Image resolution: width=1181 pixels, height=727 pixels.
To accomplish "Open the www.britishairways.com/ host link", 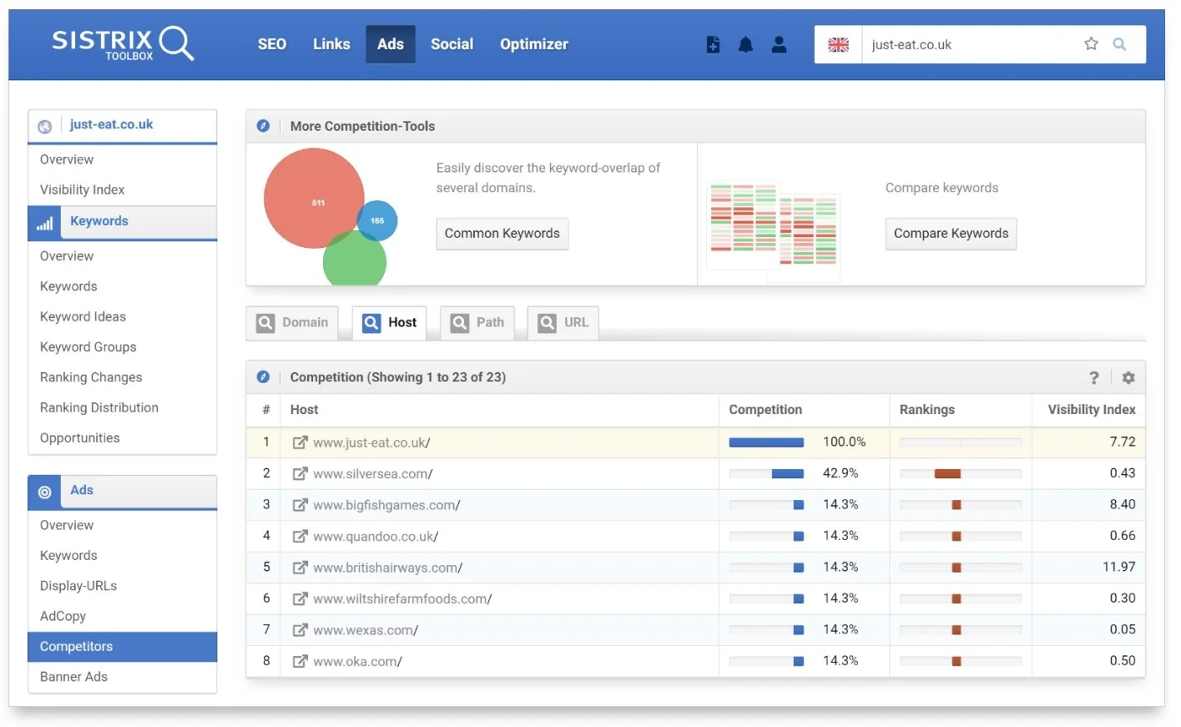I will (387, 568).
